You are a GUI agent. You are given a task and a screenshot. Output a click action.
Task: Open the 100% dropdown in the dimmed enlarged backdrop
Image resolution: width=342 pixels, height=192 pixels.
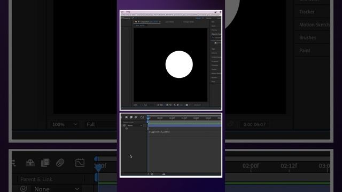click(x=65, y=124)
